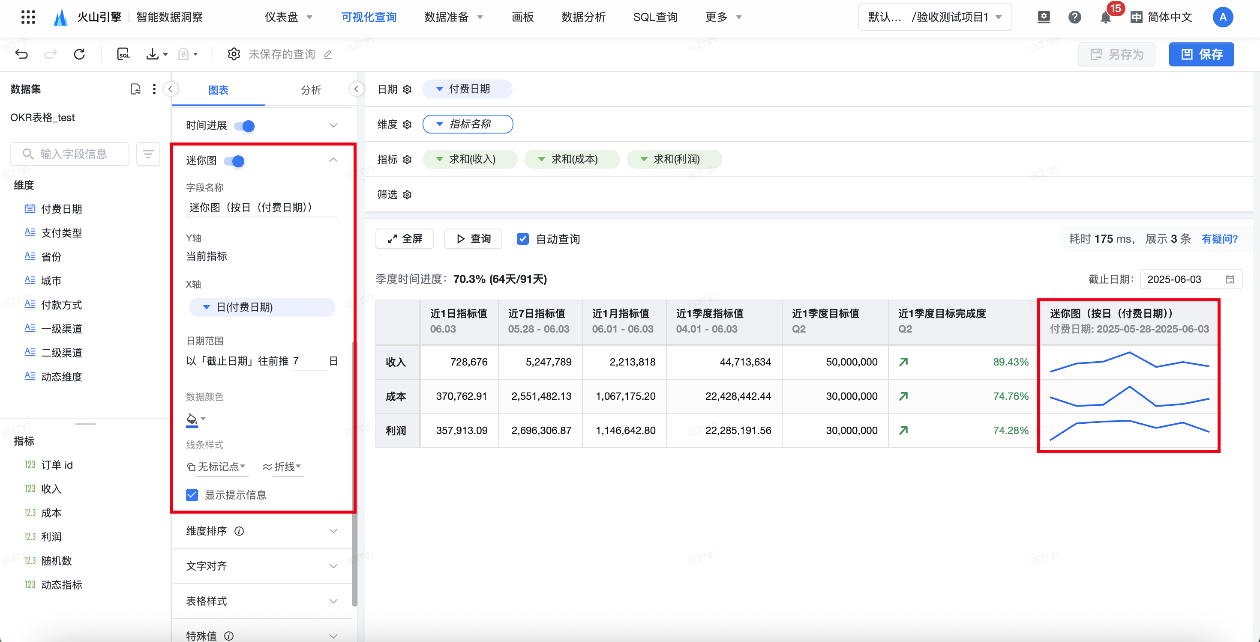Collapse the 迷你图 section chevron
The width and height of the screenshot is (1260, 642).
[x=333, y=160]
